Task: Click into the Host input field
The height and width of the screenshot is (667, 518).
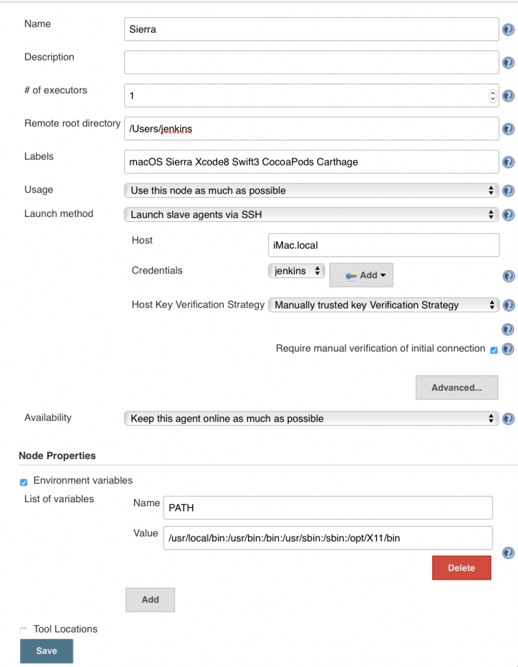Action: point(383,246)
